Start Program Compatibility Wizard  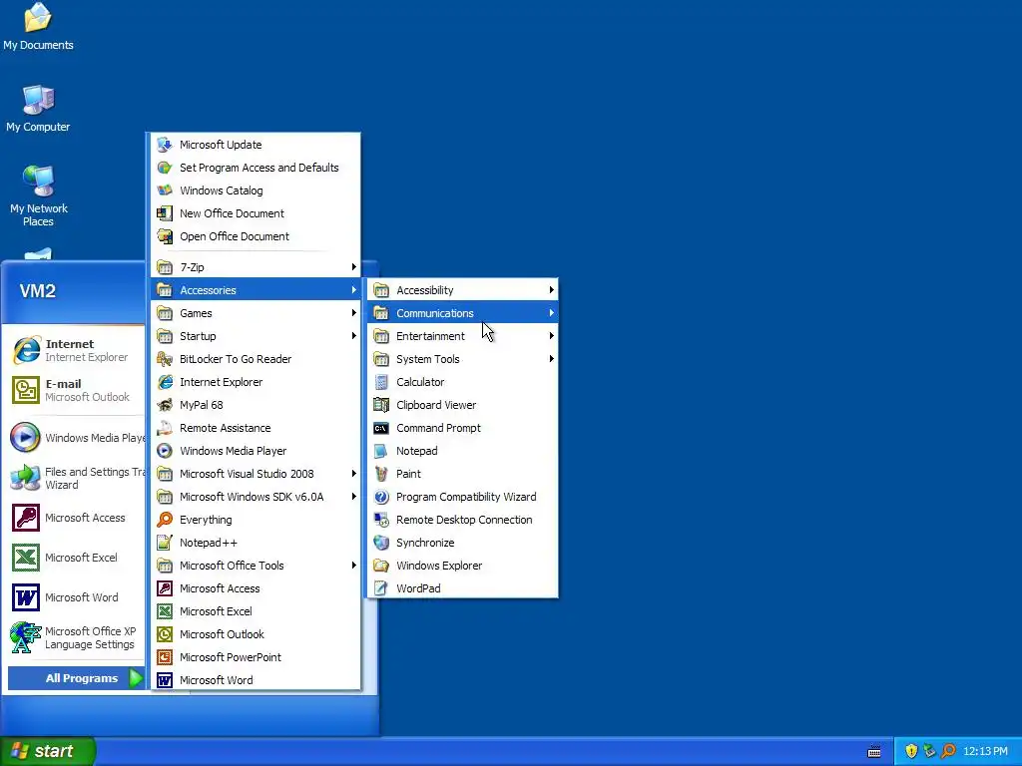click(462, 497)
